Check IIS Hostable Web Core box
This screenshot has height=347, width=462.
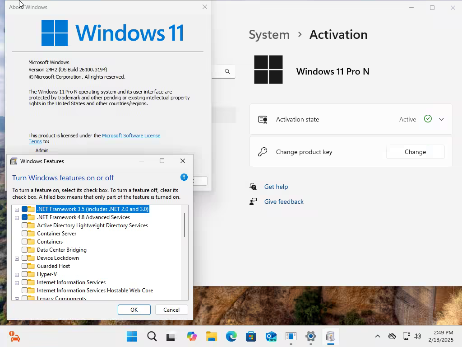[24, 291]
